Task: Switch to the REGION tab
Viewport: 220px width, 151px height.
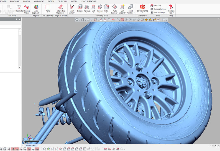Action: (26, 1)
